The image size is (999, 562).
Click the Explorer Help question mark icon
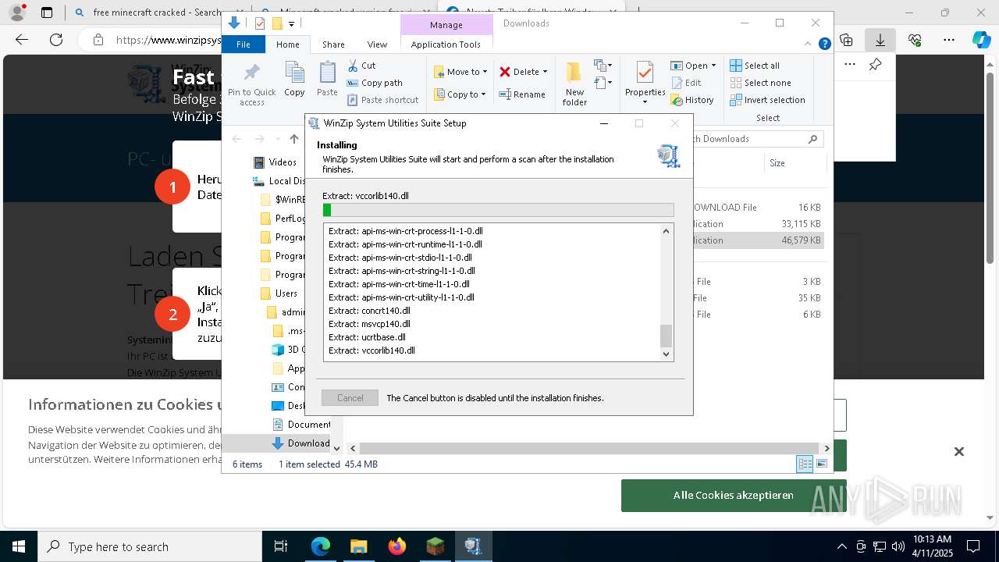click(x=824, y=44)
